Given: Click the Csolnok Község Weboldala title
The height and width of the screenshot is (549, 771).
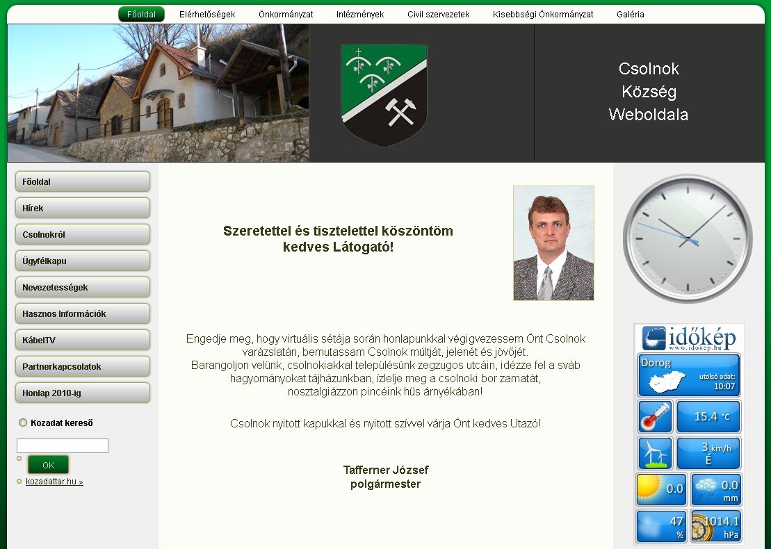Looking at the screenshot, I should 649,92.
